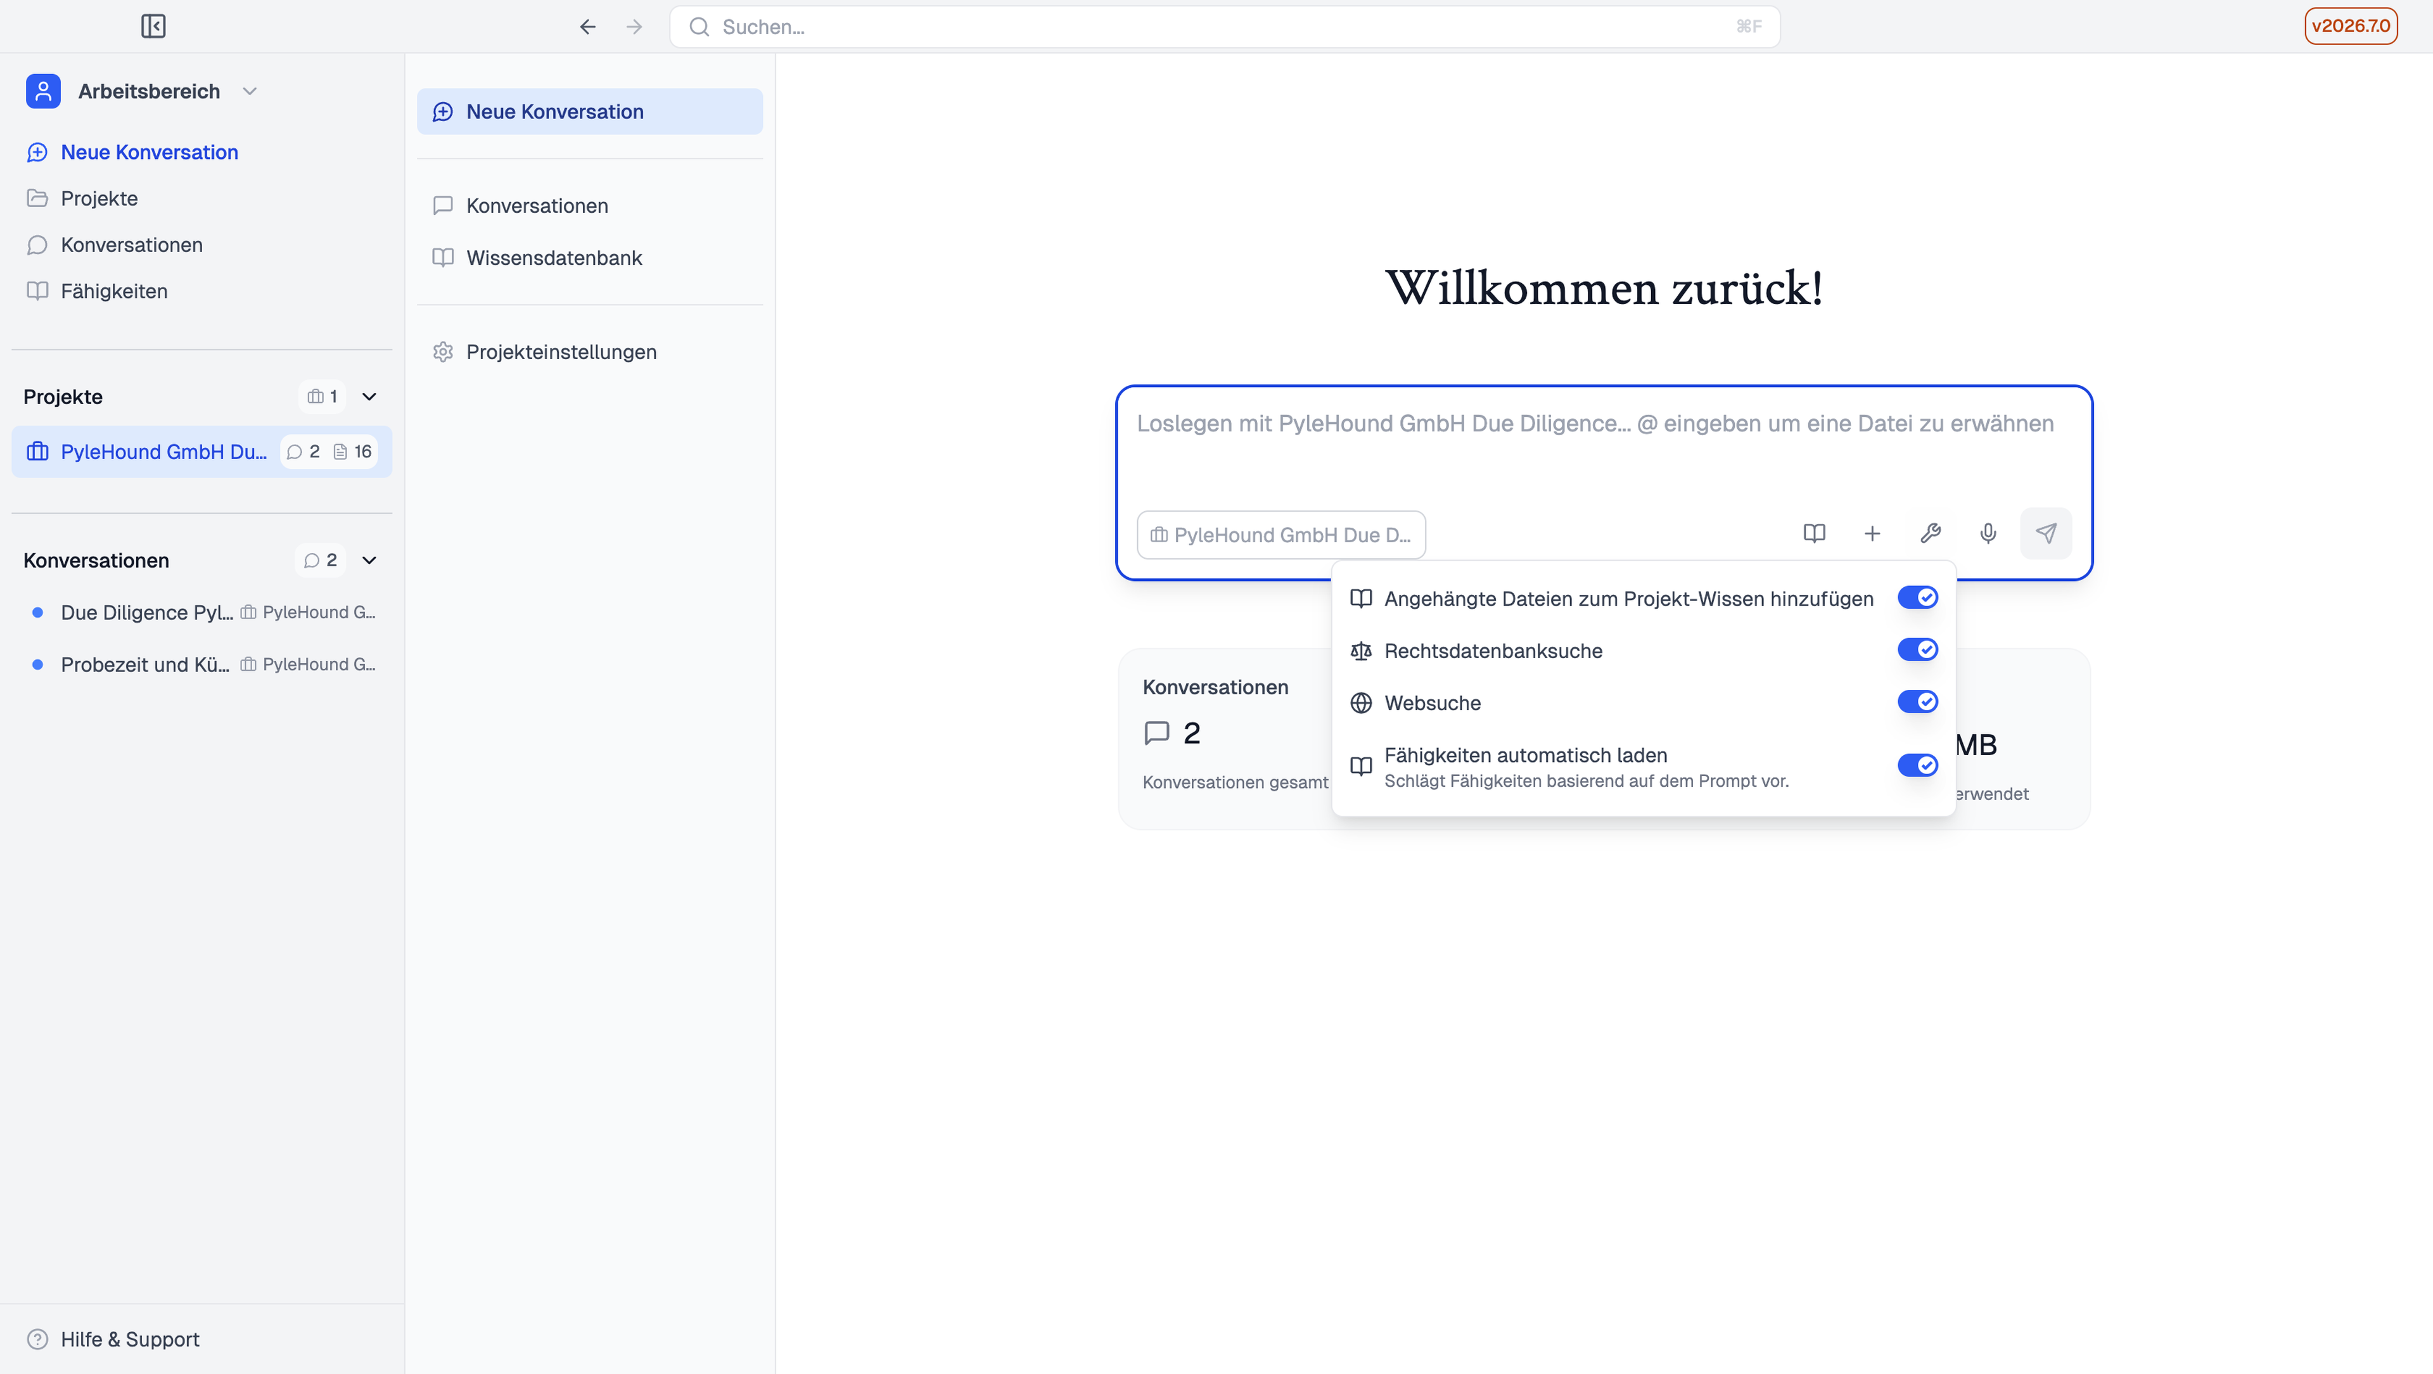Click the Projekte count badge showing 1
2433x1374 pixels.
(322, 397)
